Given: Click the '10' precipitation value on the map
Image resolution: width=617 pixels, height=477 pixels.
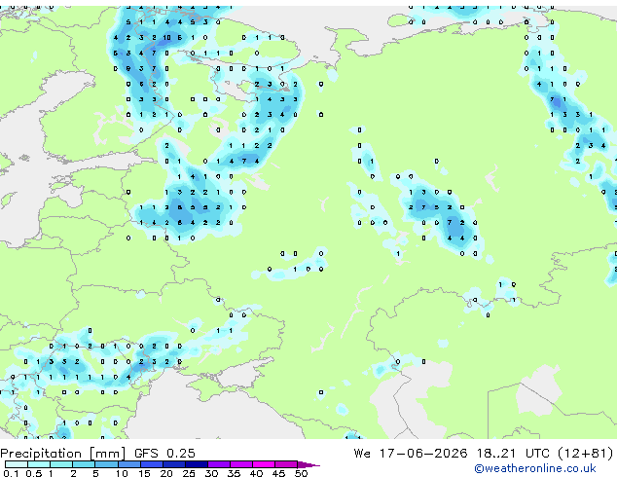Looking at the screenshot, I should pos(166,38).
